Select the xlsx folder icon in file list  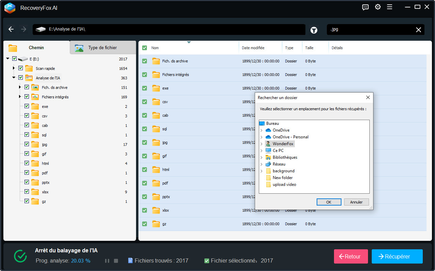click(x=156, y=210)
